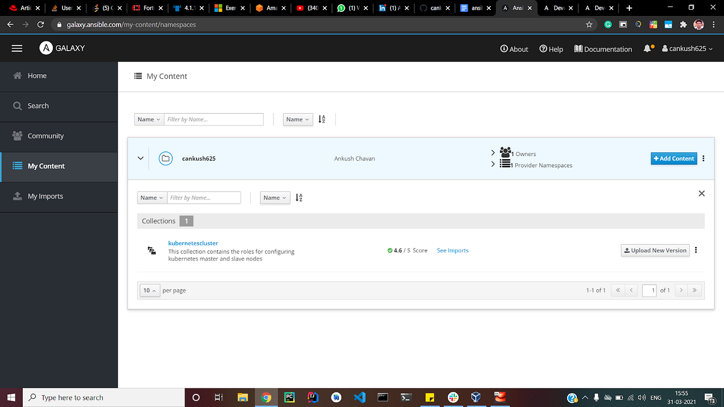Click the About link in header
This screenshot has width=724, height=407.
(514, 49)
